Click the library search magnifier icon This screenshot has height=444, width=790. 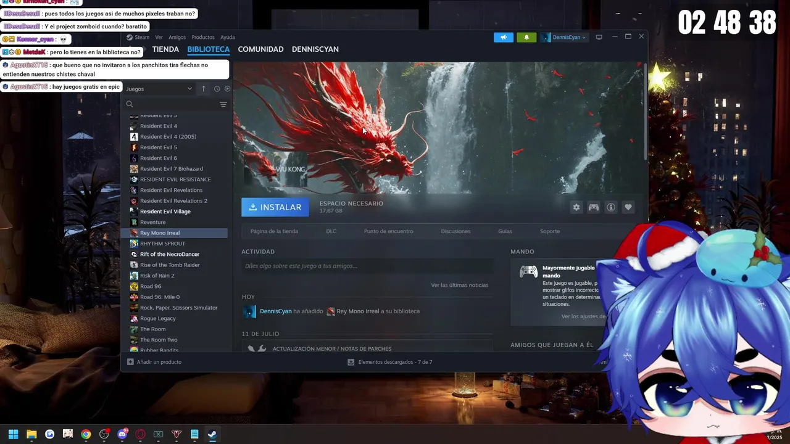(130, 104)
